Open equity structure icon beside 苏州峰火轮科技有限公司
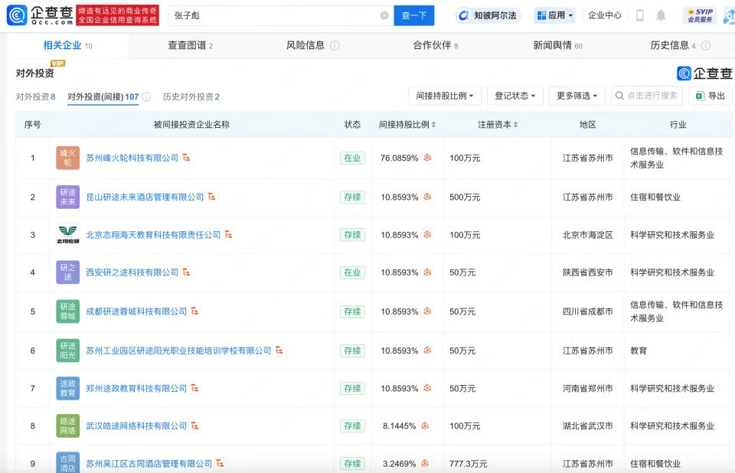The image size is (735, 473). click(x=186, y=158)
